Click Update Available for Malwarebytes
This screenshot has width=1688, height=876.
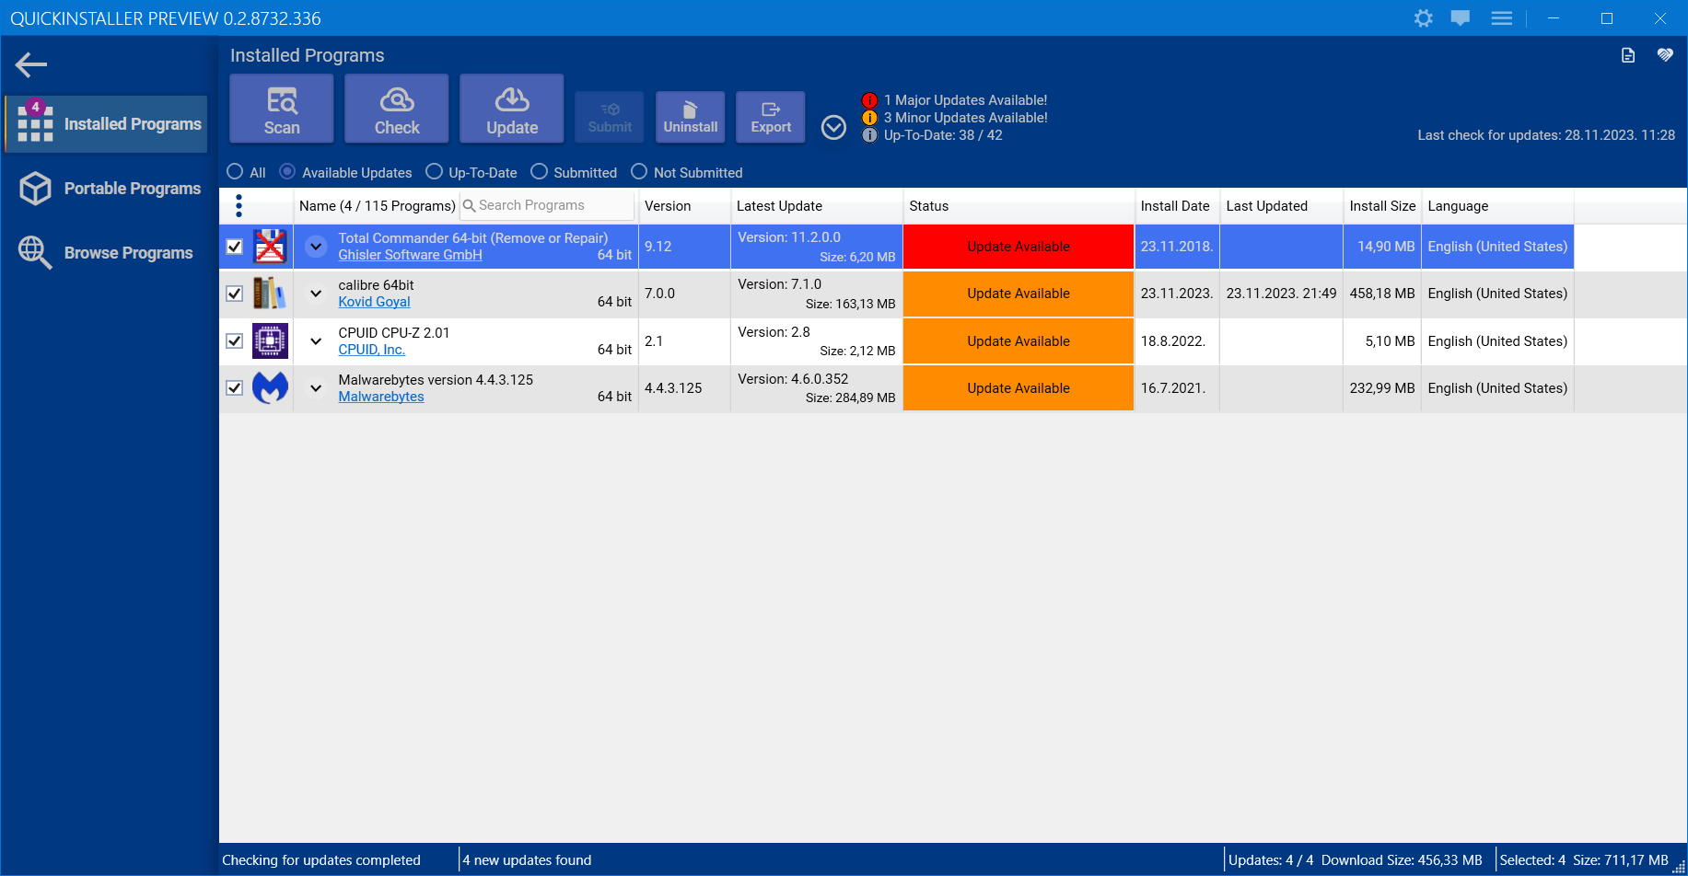[x=1019, y=388]
